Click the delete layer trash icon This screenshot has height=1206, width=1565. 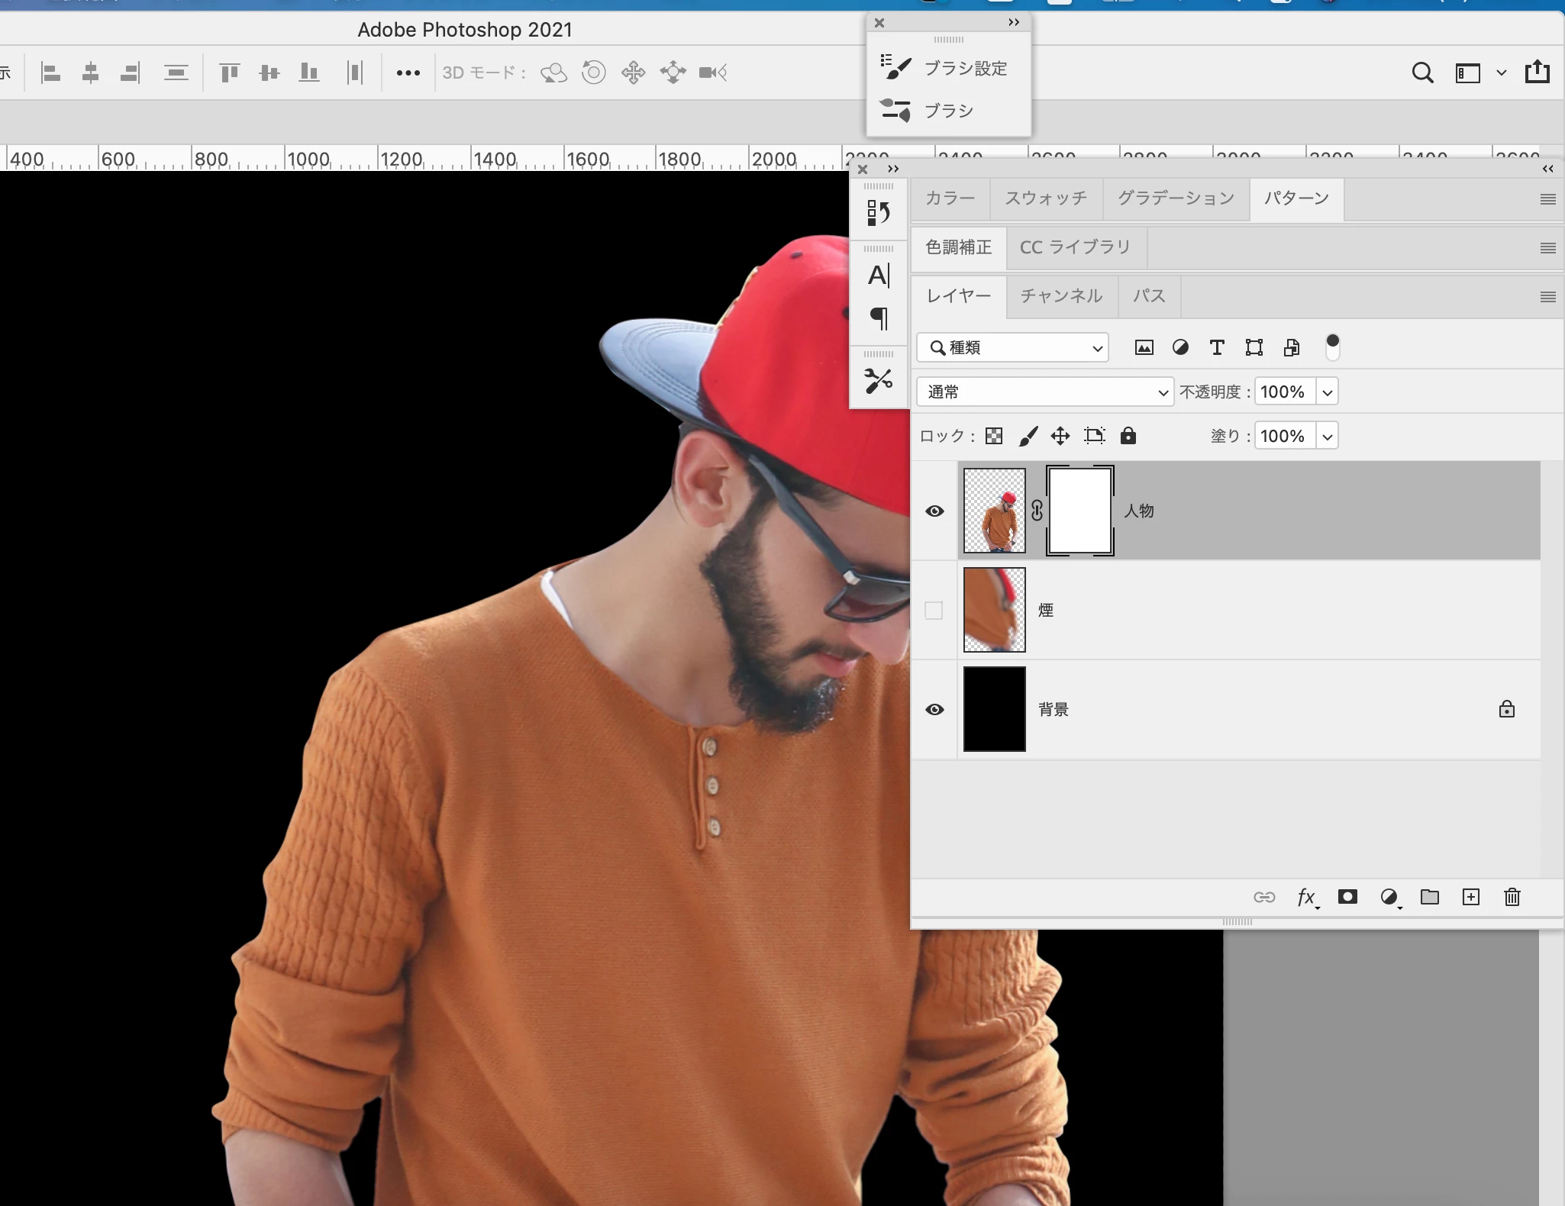click(1512, 897)
